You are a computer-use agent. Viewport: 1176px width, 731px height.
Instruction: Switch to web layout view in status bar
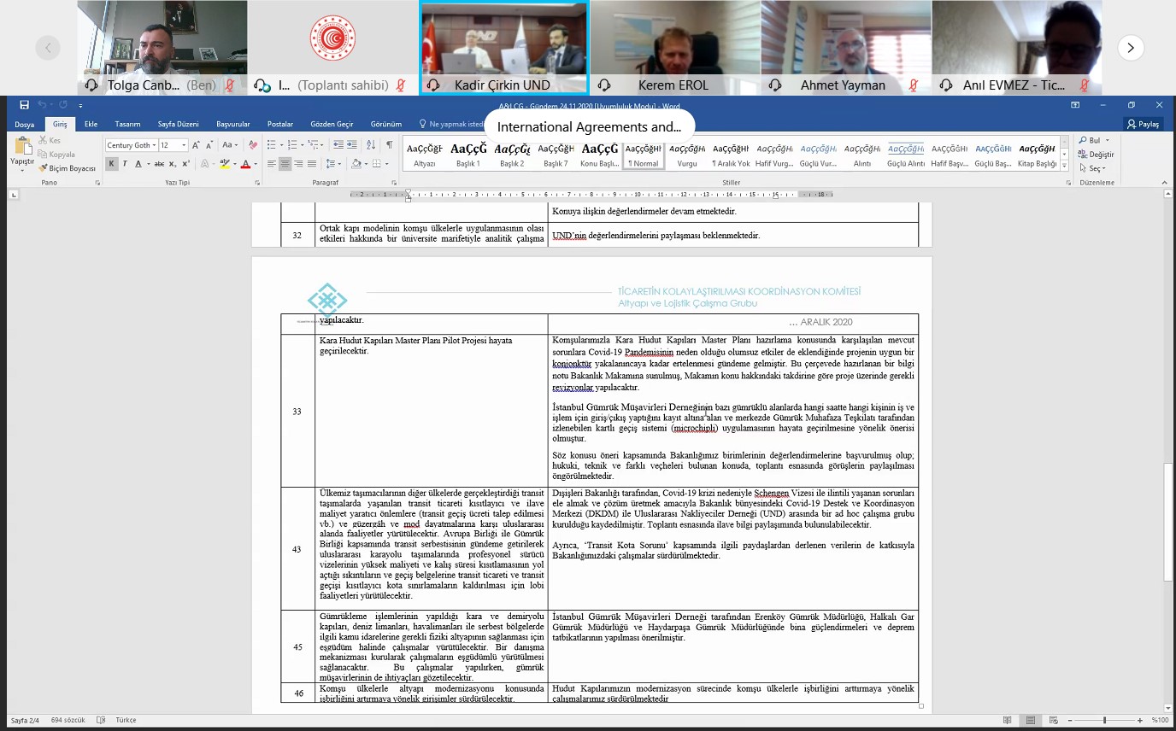[1052, 721]
